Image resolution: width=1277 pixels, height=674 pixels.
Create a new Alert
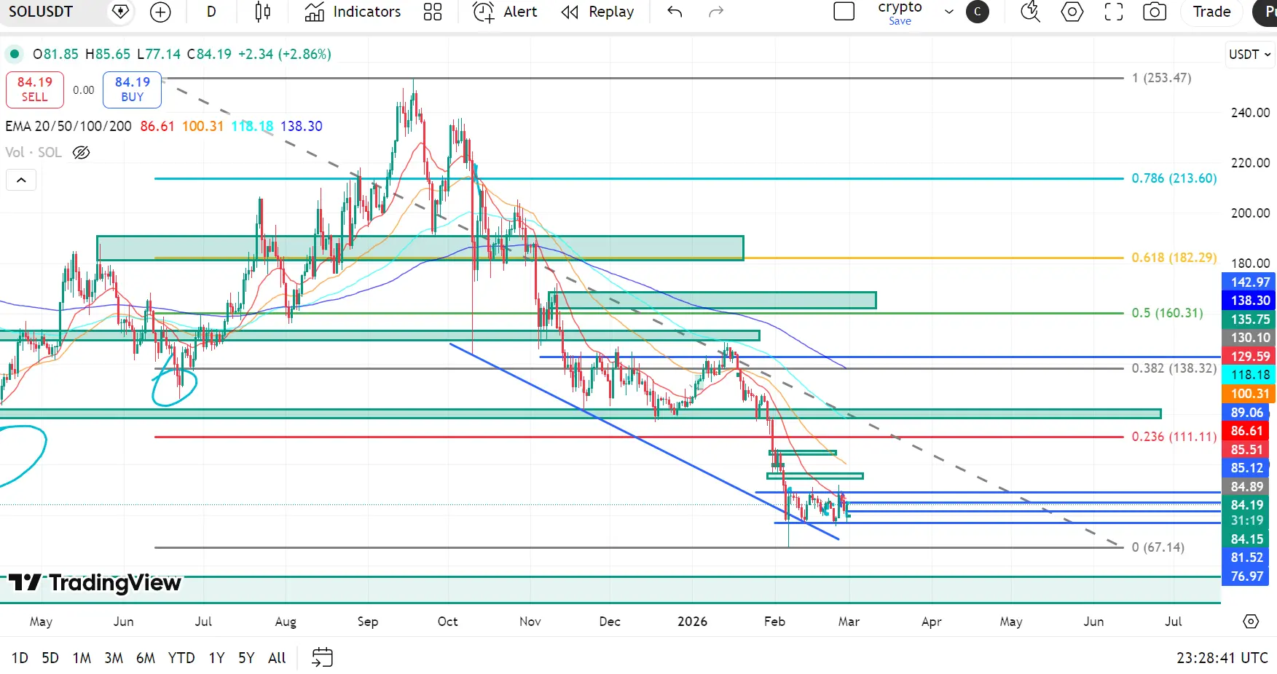pyautogui.click(x=505, y=12)
